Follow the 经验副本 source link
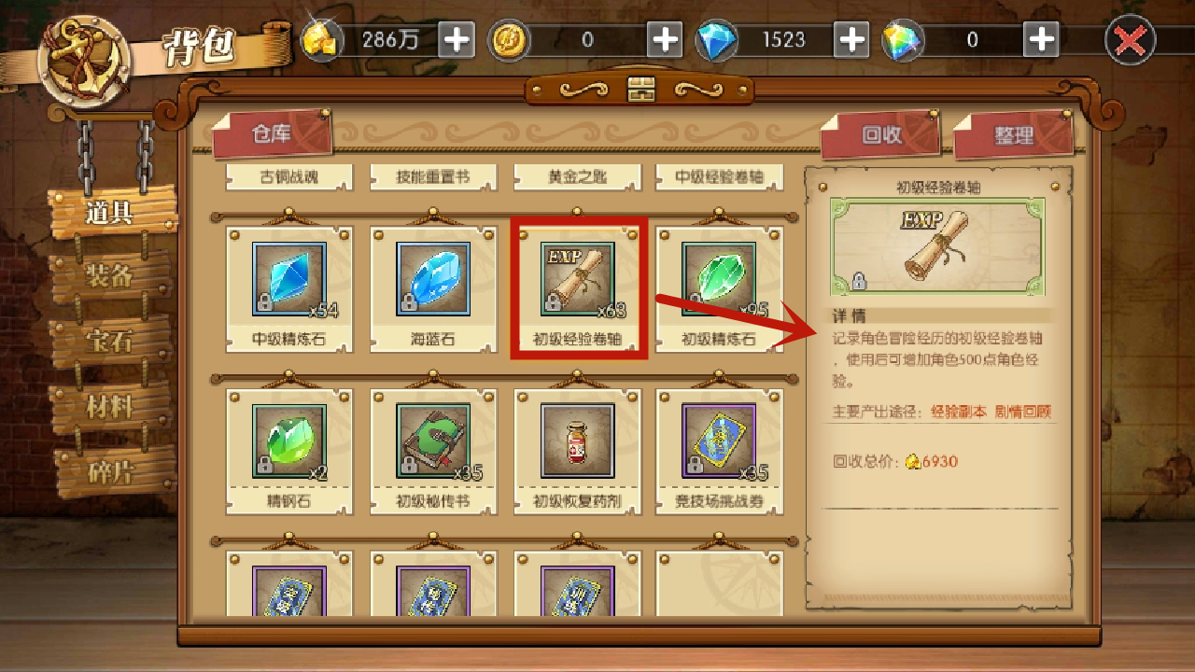Viewport: 1195px width, 672px height. [x=958, y=411]
